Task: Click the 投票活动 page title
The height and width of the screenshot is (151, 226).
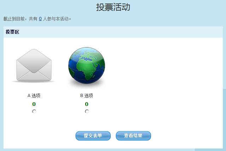Action: (113, 7)
